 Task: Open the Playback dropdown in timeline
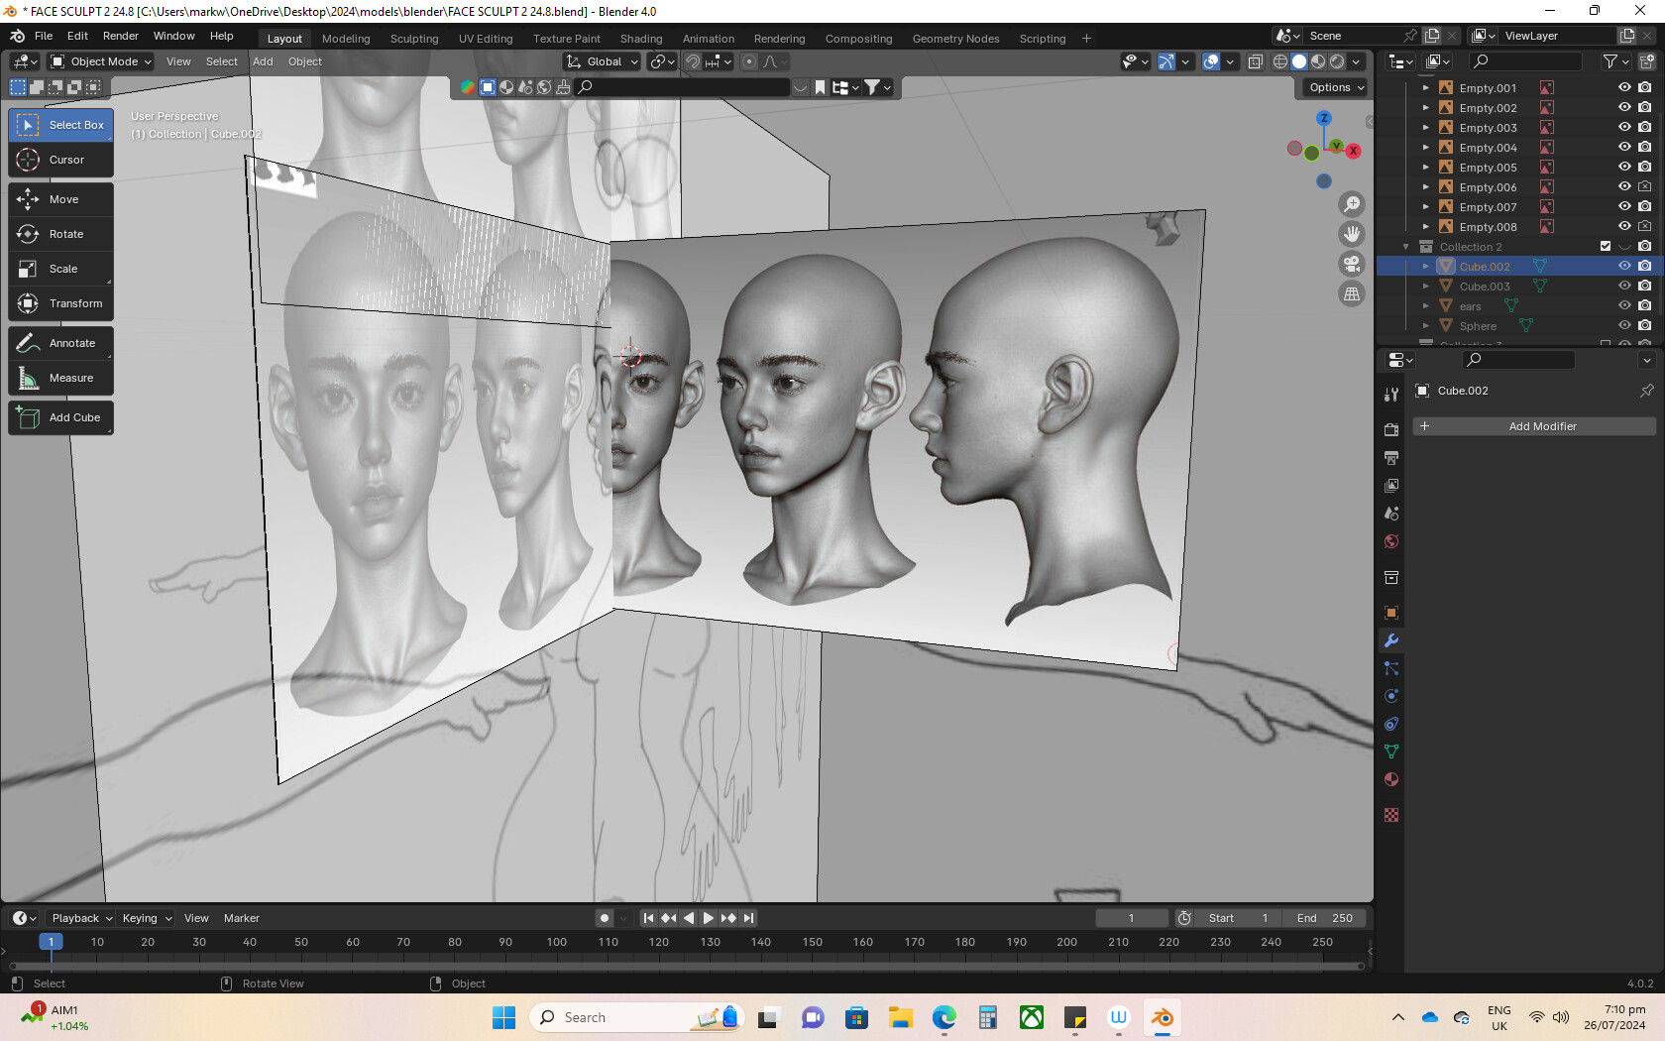(81, 918)
